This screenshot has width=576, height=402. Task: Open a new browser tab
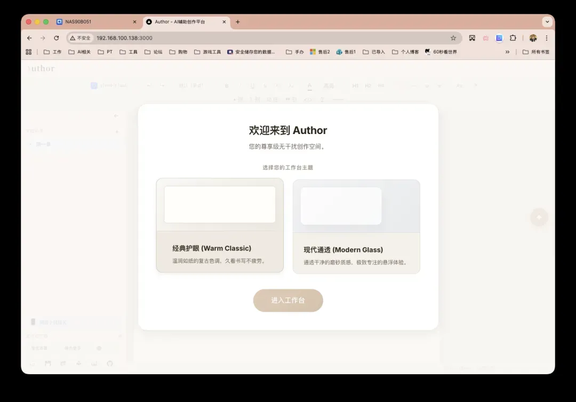tap(238, 22)
